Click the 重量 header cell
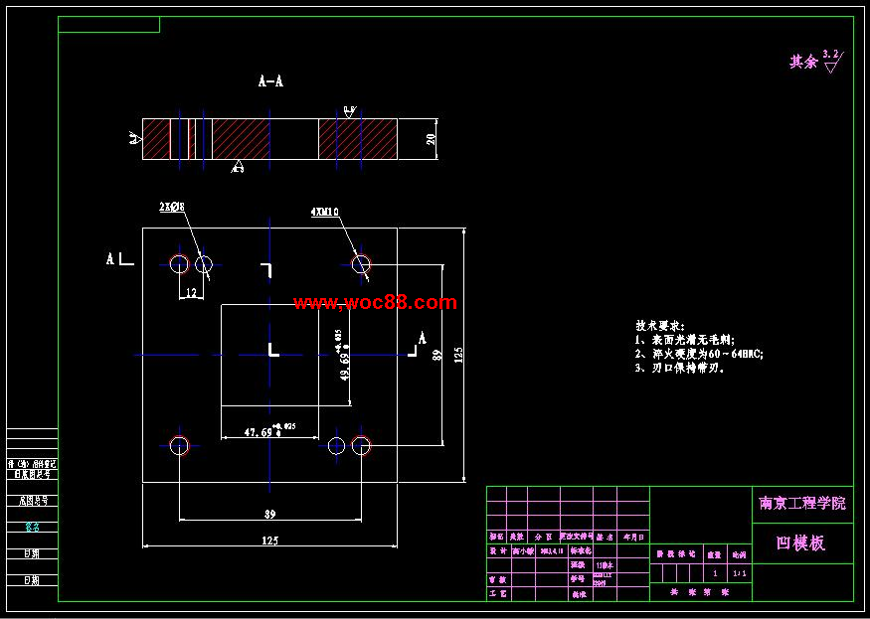The image size is (870, 619). pyautogui.click(x=714, y=554)
